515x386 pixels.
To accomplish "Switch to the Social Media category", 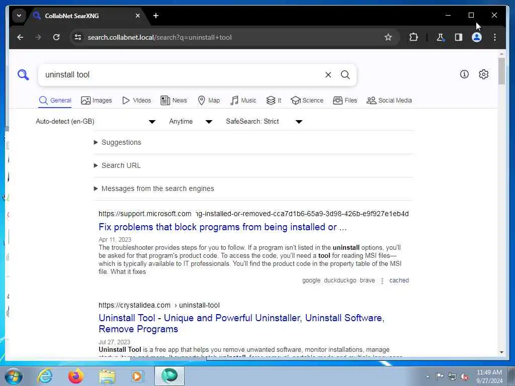I will pyautogui.click(x=389, y=101).
